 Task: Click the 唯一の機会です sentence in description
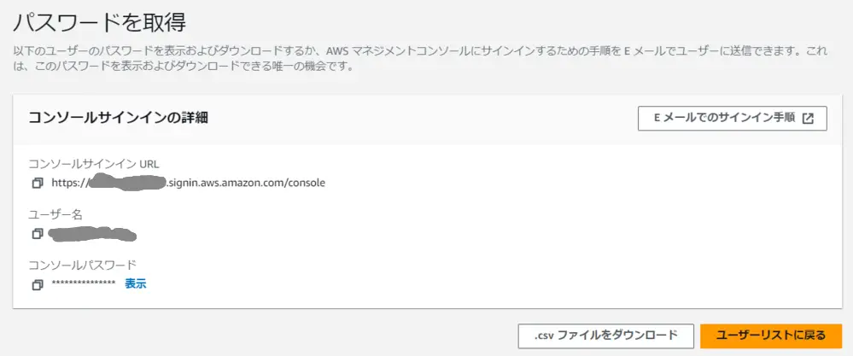tap(308, 67)
